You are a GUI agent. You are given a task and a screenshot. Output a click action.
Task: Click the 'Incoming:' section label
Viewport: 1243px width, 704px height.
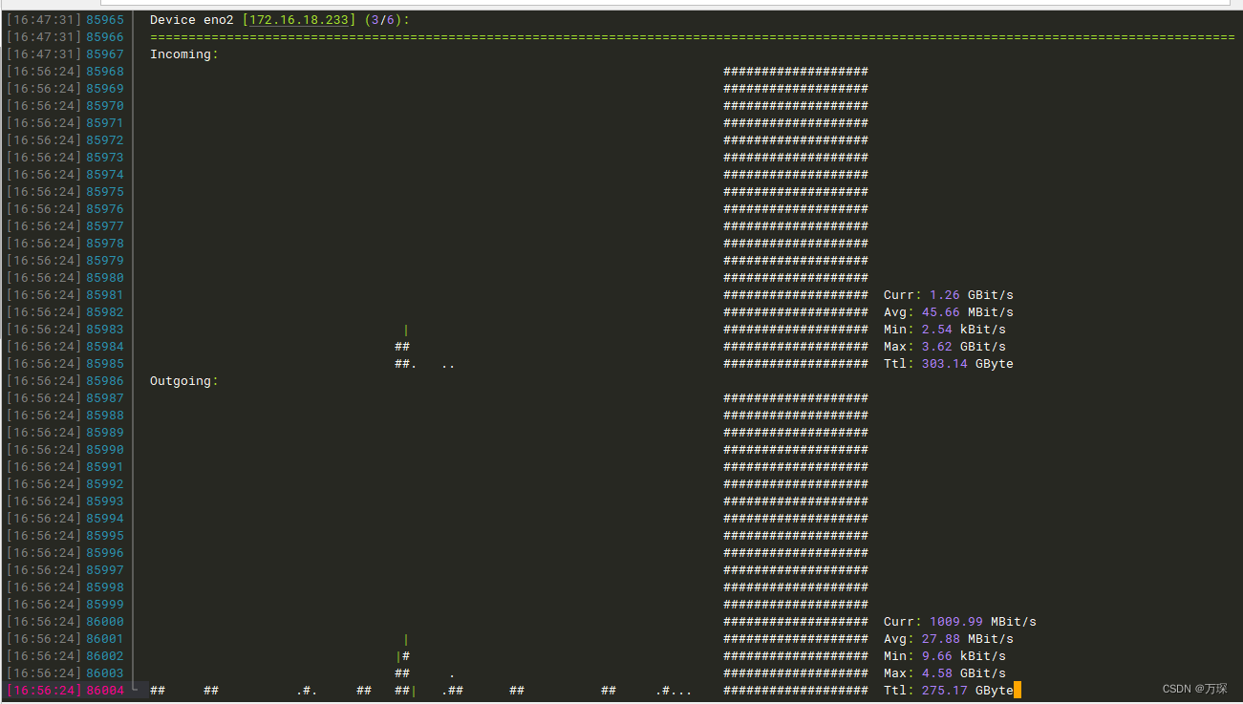184,54
